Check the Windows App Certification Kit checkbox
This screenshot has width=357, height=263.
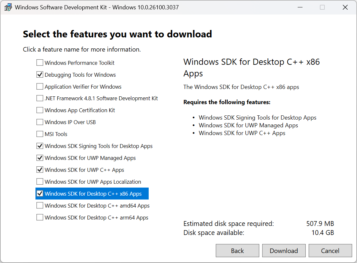click(x=40, y=110)
